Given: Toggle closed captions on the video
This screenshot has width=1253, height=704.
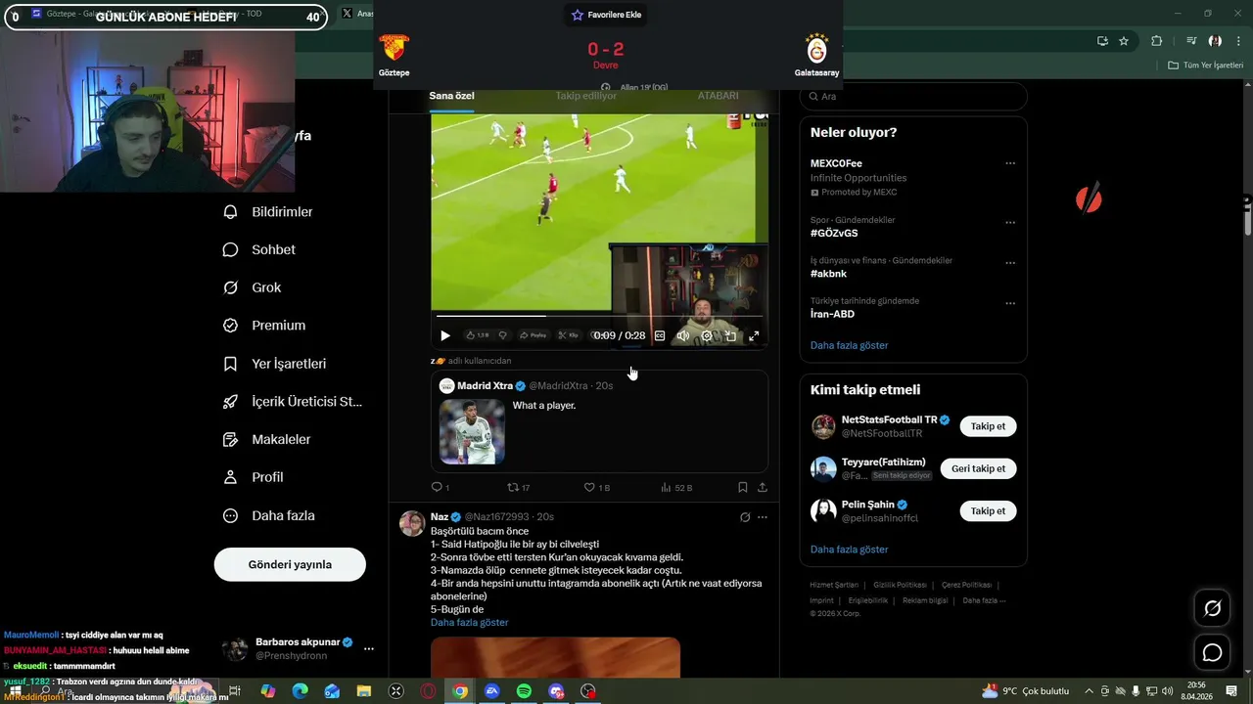Looking at the screenshot, I should pyautogui.click(x=660, y=335).
